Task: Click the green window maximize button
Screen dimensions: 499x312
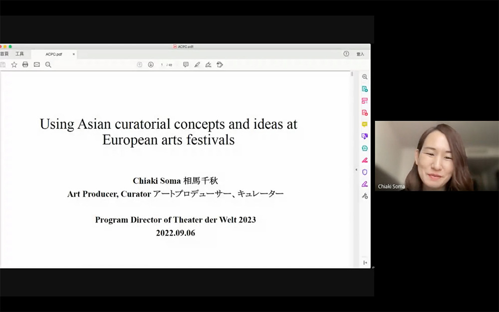Action: [x=10, y=46]
